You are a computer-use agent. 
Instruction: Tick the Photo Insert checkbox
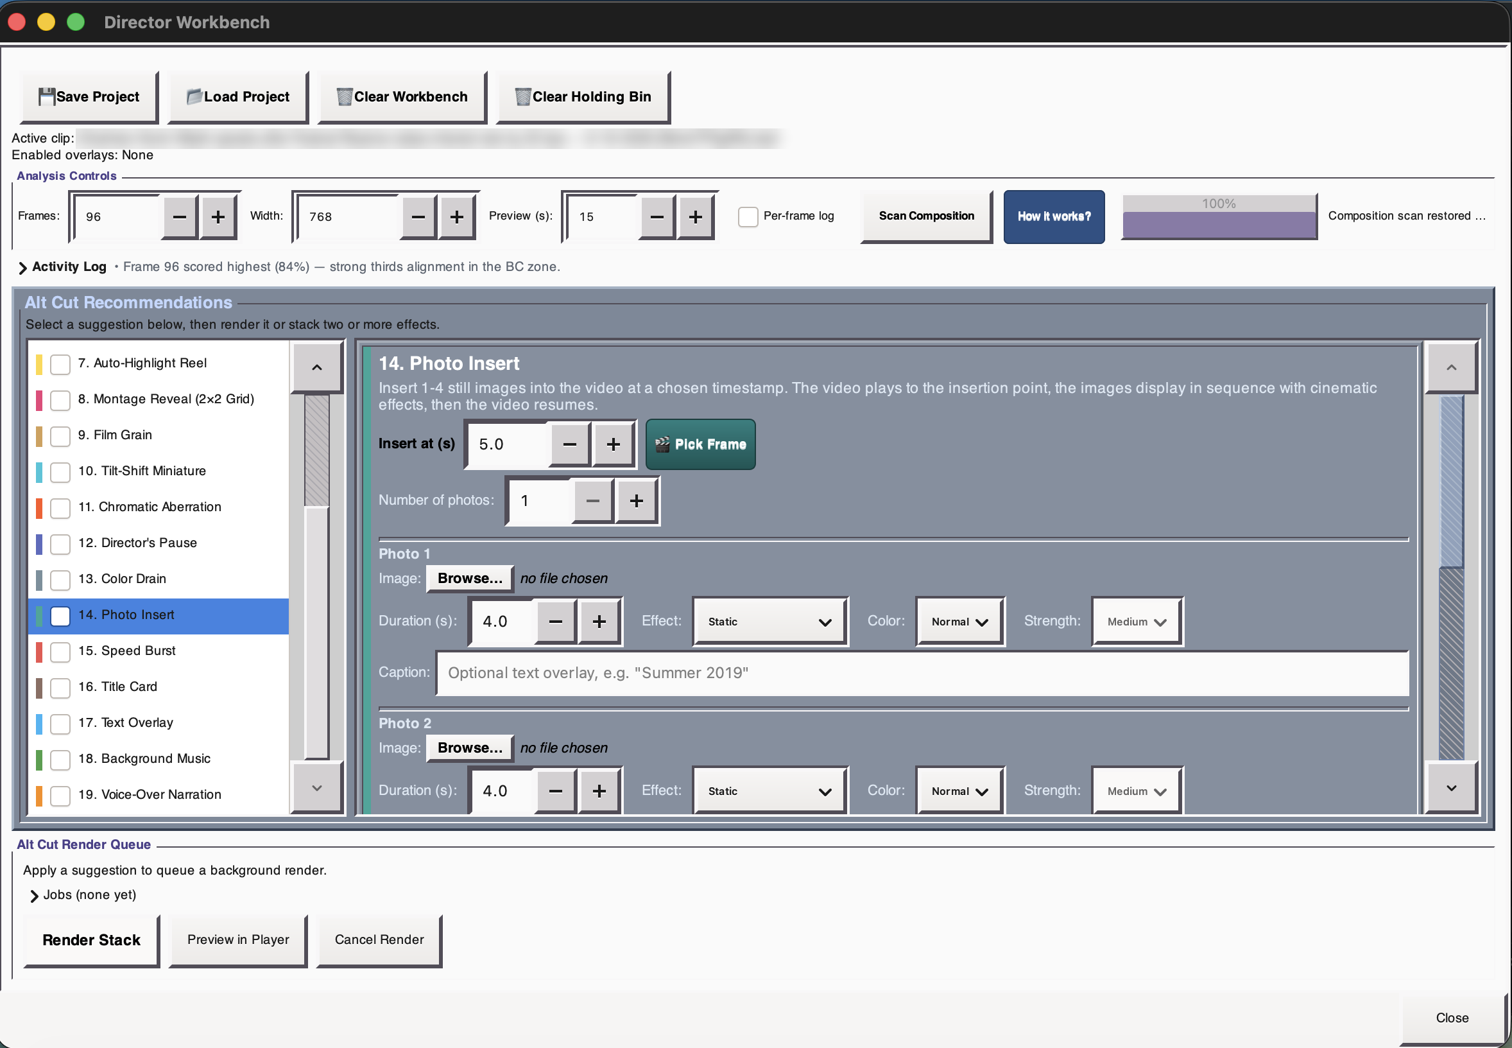pyautogui.click(x=60, y=616)
